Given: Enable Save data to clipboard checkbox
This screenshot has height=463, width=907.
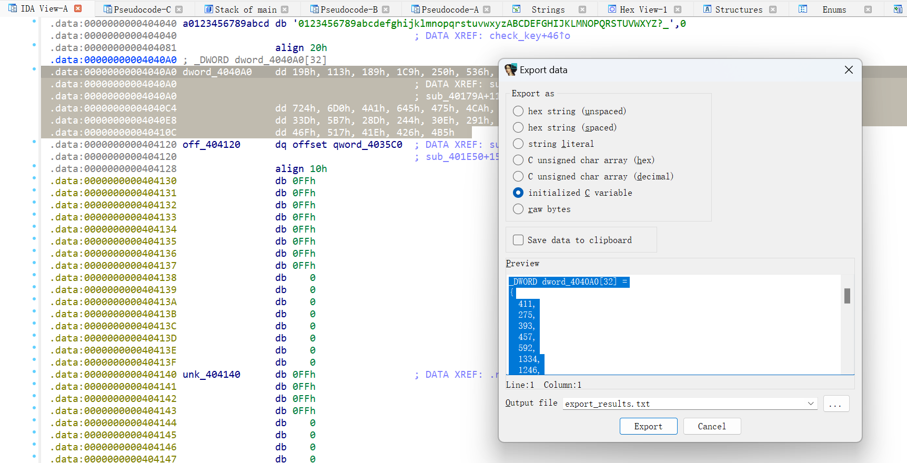Looking at the screenshot, I should 518,240.
